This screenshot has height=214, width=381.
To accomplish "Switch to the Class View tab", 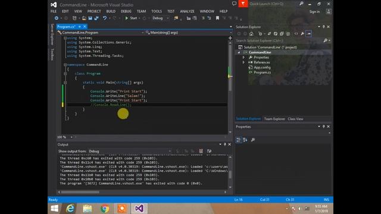I will 295,119.
